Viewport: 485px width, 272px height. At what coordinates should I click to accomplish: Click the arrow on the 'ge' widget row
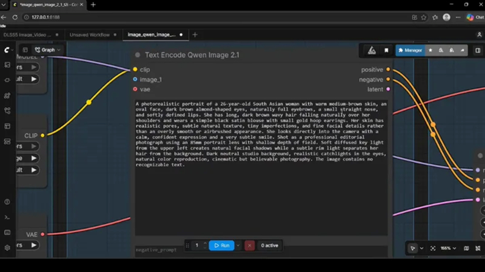[x=34, y=158]
